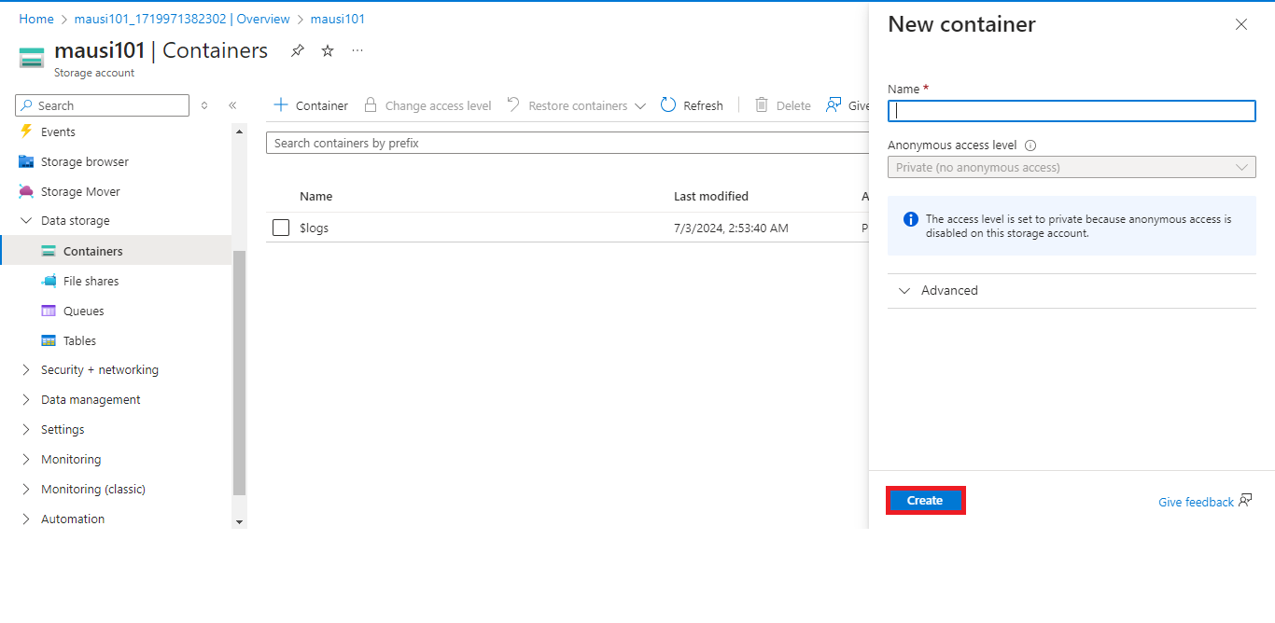The width and height of the screenshot is (1275, 623).
Task: Collapse the sidebar with double-chevron icon
Action: point(232,105)
